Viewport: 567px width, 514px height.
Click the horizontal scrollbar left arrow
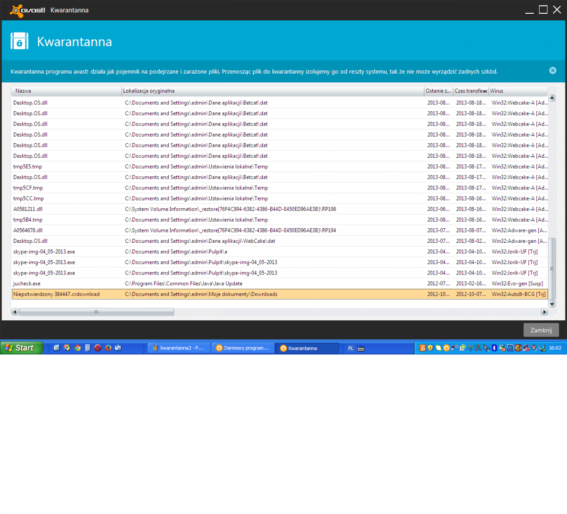(x=15, y=312)
